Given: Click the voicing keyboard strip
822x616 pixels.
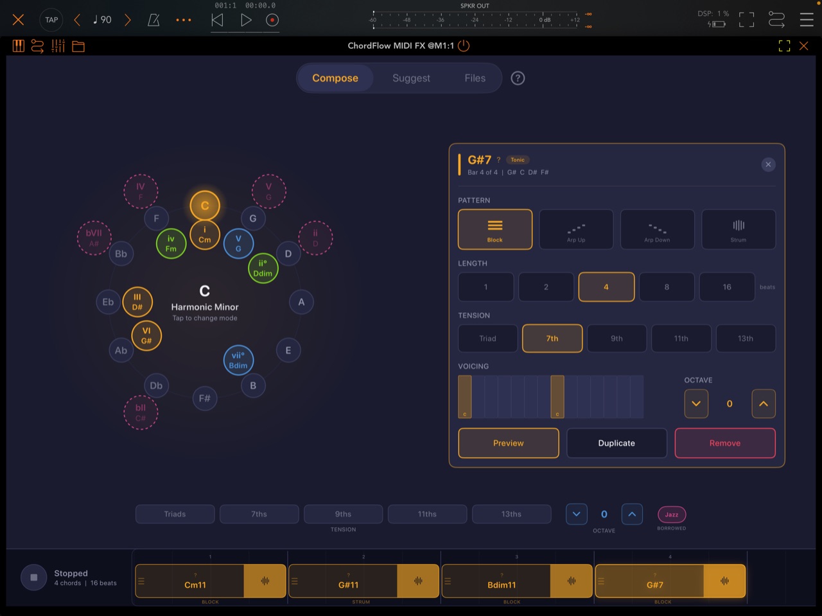Looking at the screenshot, I should pos(550,397).
